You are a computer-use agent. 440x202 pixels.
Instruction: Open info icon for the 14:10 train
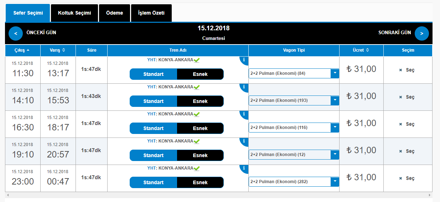[x=244, y=87]
